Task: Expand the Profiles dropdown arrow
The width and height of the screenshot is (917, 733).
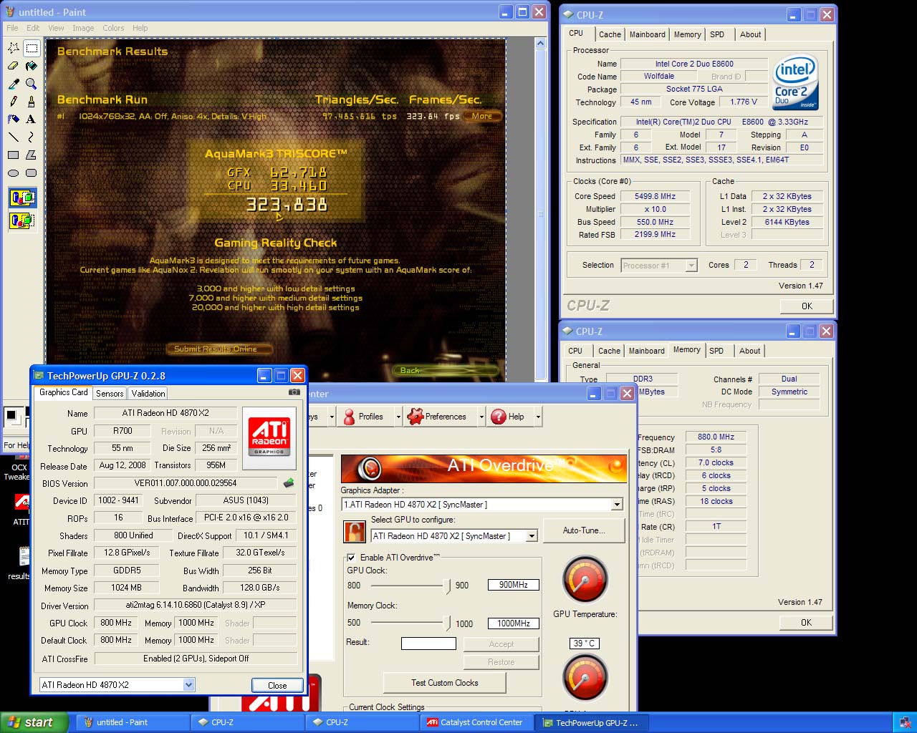Action: click(398, 417)
